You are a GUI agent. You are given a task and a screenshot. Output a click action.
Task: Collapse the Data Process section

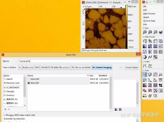tap(143, 37)
